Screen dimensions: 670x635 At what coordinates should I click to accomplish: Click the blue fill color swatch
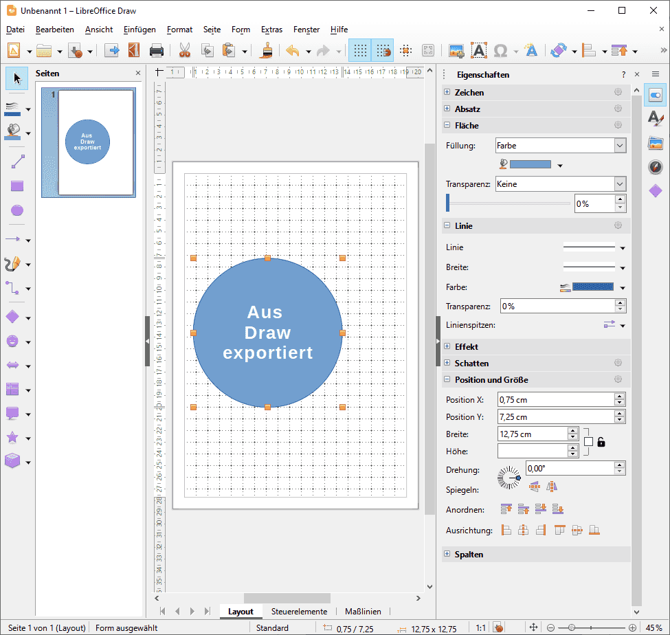(531, 164)
